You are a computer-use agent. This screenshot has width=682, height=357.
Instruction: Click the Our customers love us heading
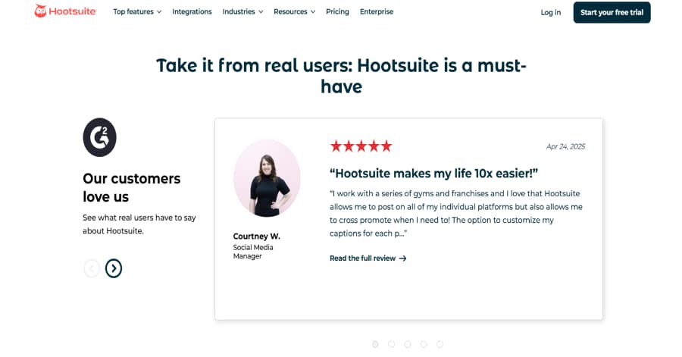click(132, 187)
